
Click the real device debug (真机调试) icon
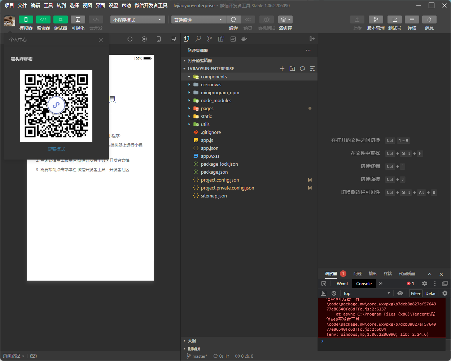(x=266, y=19)
